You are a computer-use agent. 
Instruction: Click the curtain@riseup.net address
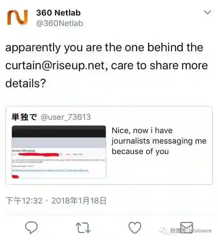[55, 66]
